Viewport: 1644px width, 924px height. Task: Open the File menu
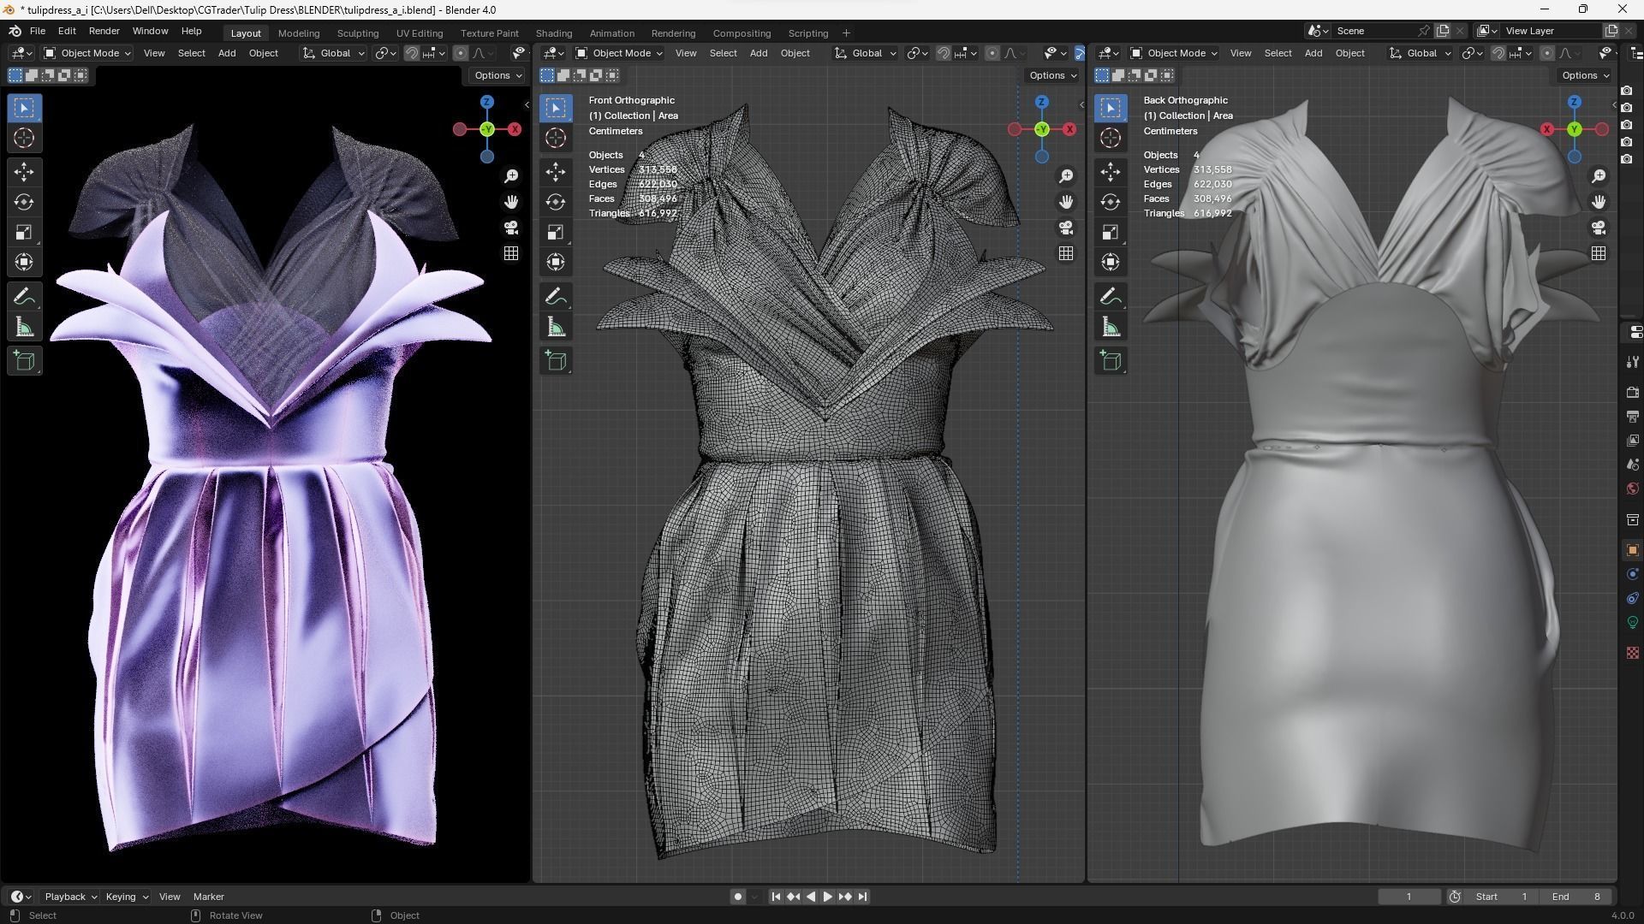pos(38,31)
